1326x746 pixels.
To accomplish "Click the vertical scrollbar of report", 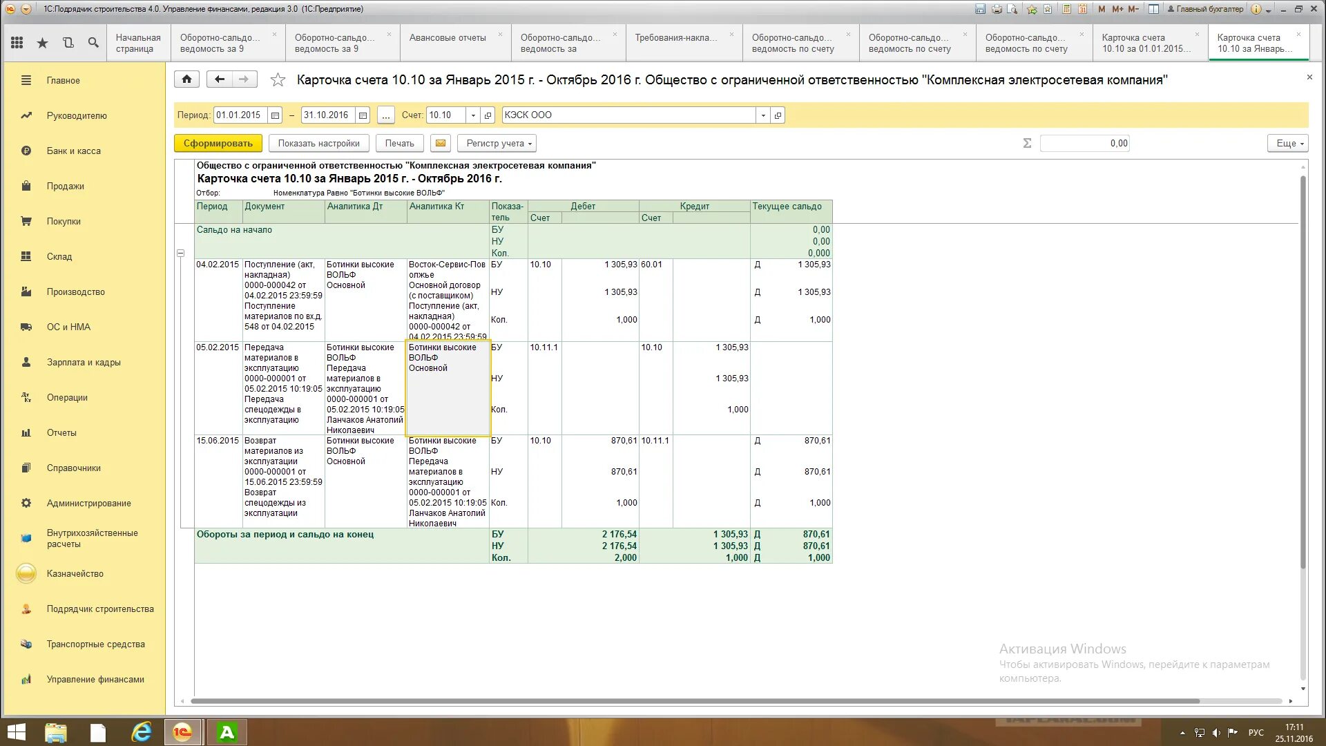I will point(1303,373).
